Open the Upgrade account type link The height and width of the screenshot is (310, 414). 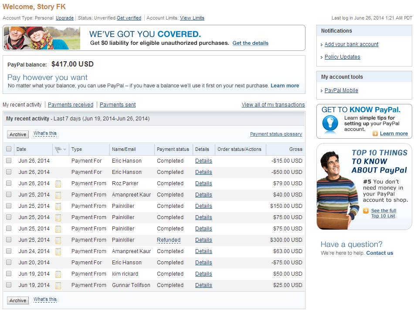click(x=64, y=18)
